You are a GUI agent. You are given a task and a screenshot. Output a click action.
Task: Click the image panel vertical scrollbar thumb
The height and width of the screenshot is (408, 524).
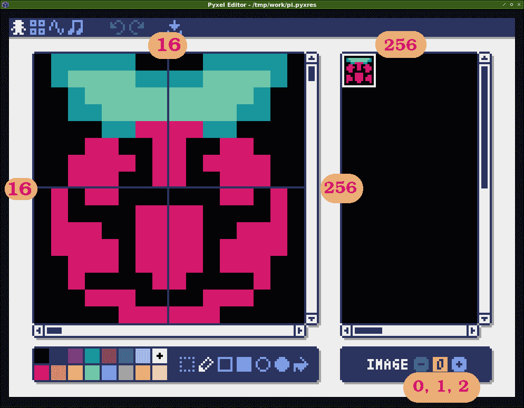[x=484, y=127]
